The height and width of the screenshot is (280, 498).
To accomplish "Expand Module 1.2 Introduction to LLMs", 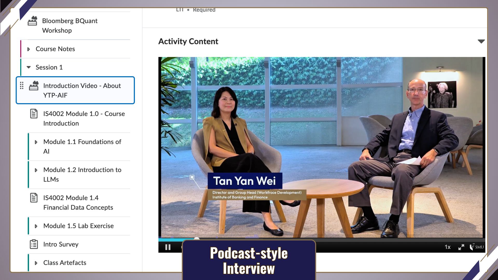I will 36,170.
